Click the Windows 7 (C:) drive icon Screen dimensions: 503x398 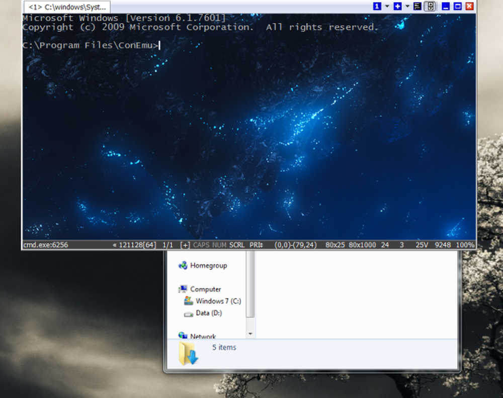coord(189,301)
